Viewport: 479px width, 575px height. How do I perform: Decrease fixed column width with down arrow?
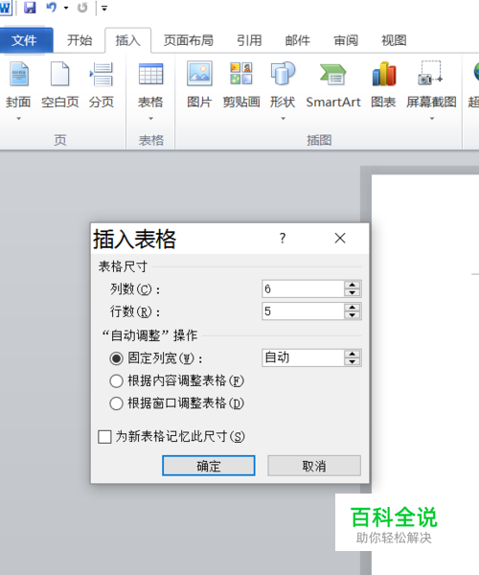(x=353, y=361)
